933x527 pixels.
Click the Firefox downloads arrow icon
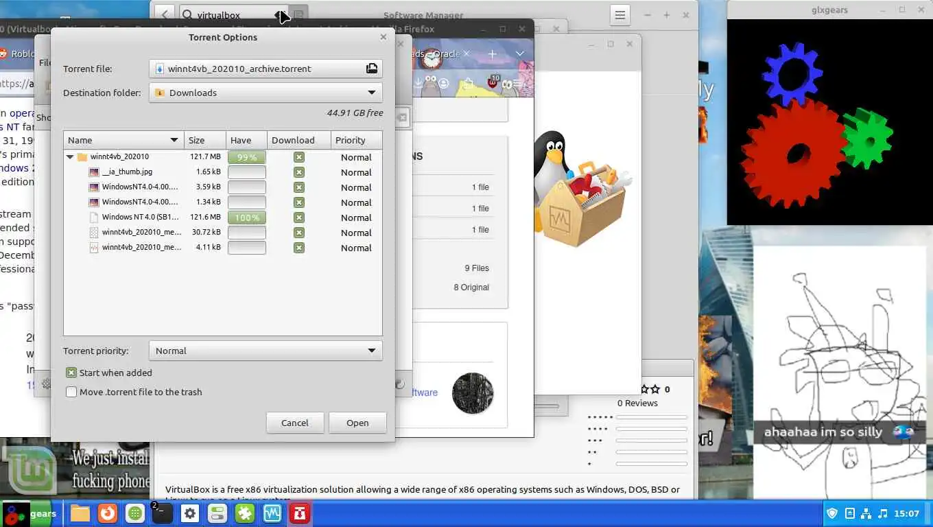pyautogui.click(x=418, y=83)
